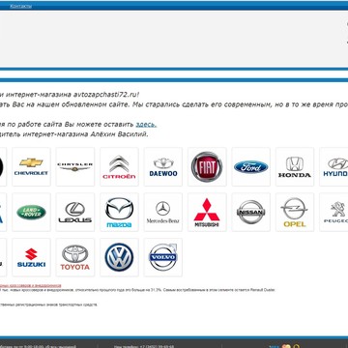Click the Mazda logo tile

coord(119,212)
